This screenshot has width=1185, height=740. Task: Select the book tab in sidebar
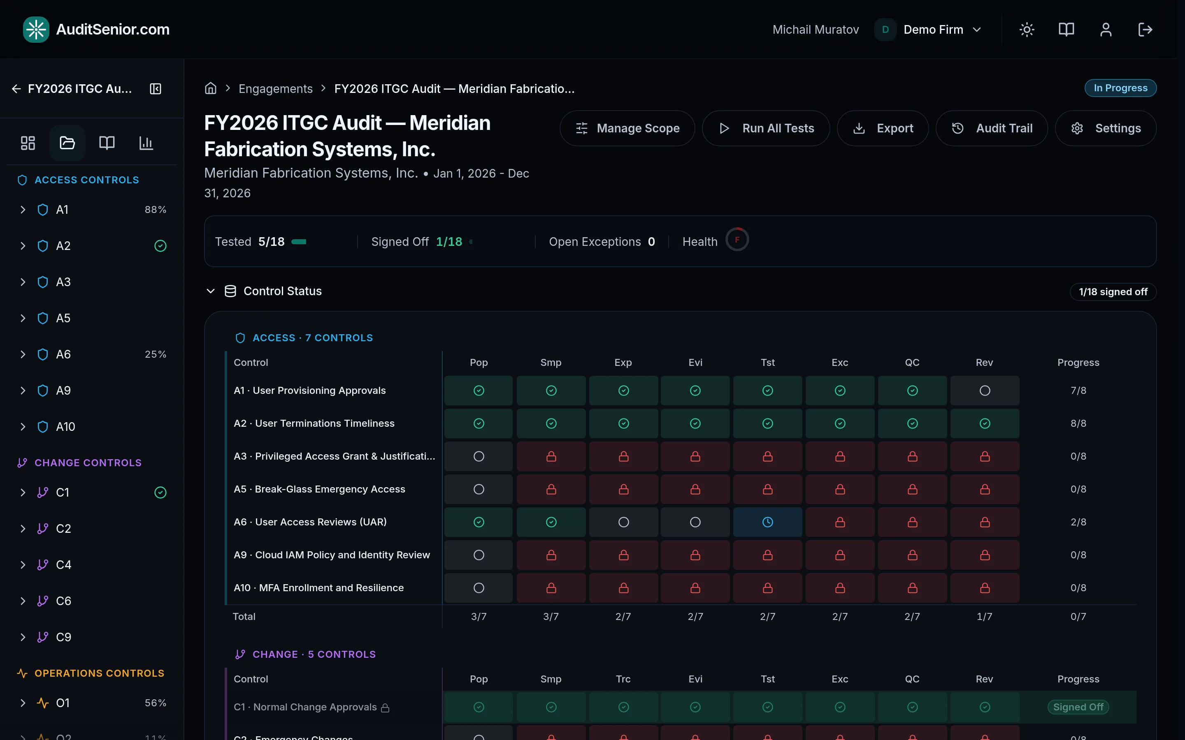click(107, 143)
